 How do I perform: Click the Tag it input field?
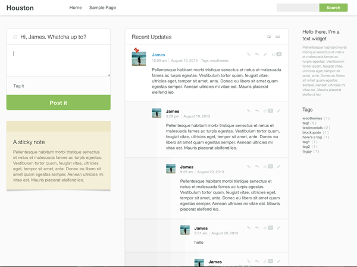click(58, 86)
